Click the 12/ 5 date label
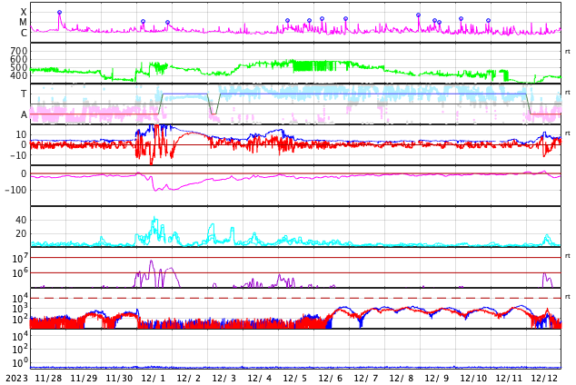Viewport: 576px width, 385px height. (295, 379)
